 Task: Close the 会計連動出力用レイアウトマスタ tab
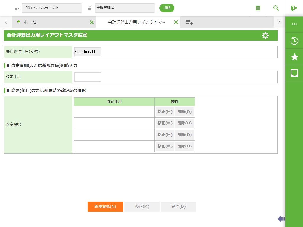176,22
